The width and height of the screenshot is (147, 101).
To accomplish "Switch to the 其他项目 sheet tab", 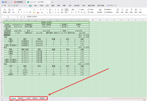I will point(42,98).
